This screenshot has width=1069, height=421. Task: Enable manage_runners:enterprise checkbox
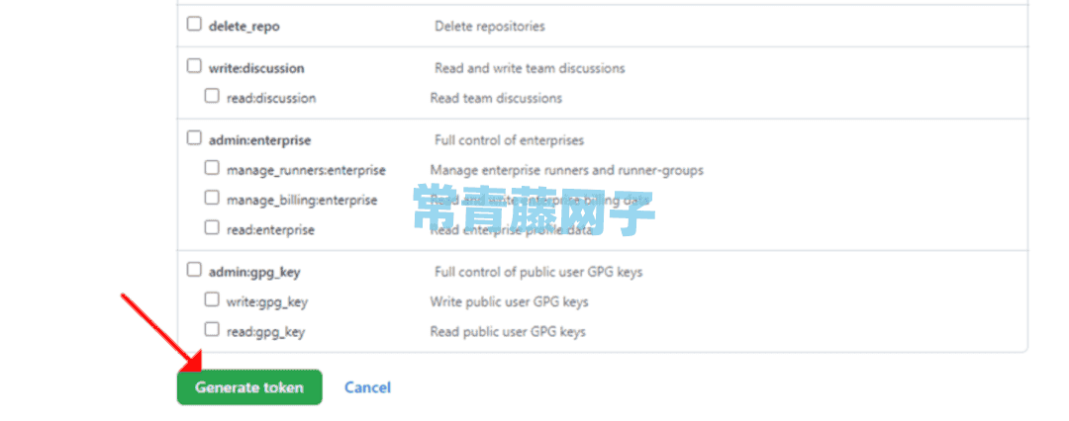tap(212, 168)
